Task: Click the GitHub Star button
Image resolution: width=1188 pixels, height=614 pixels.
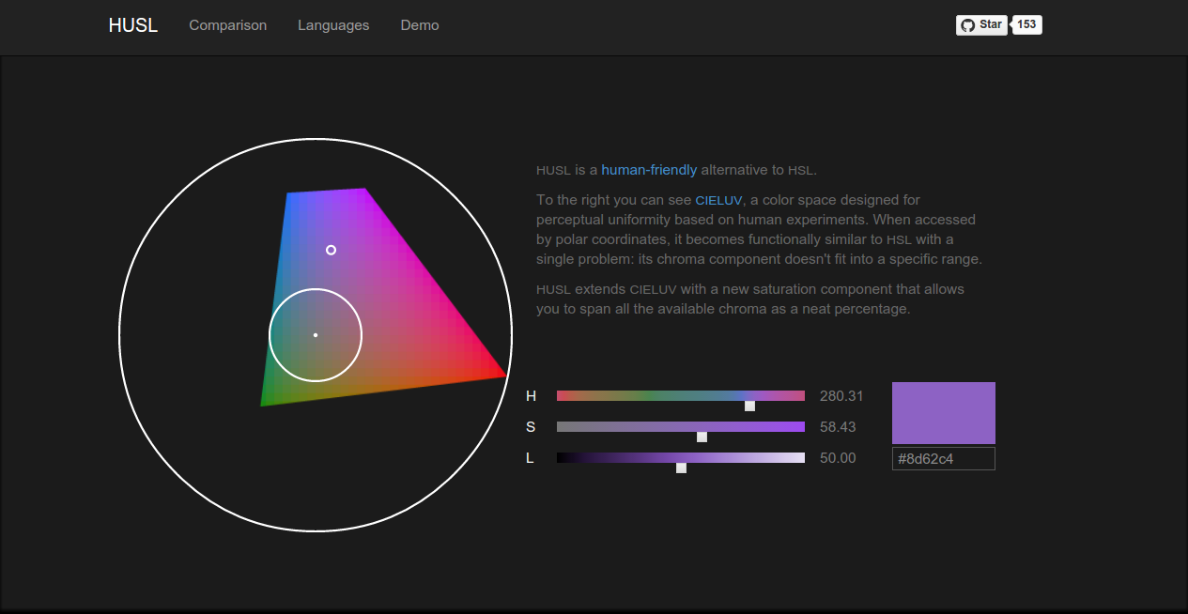Action: point(980,25)
